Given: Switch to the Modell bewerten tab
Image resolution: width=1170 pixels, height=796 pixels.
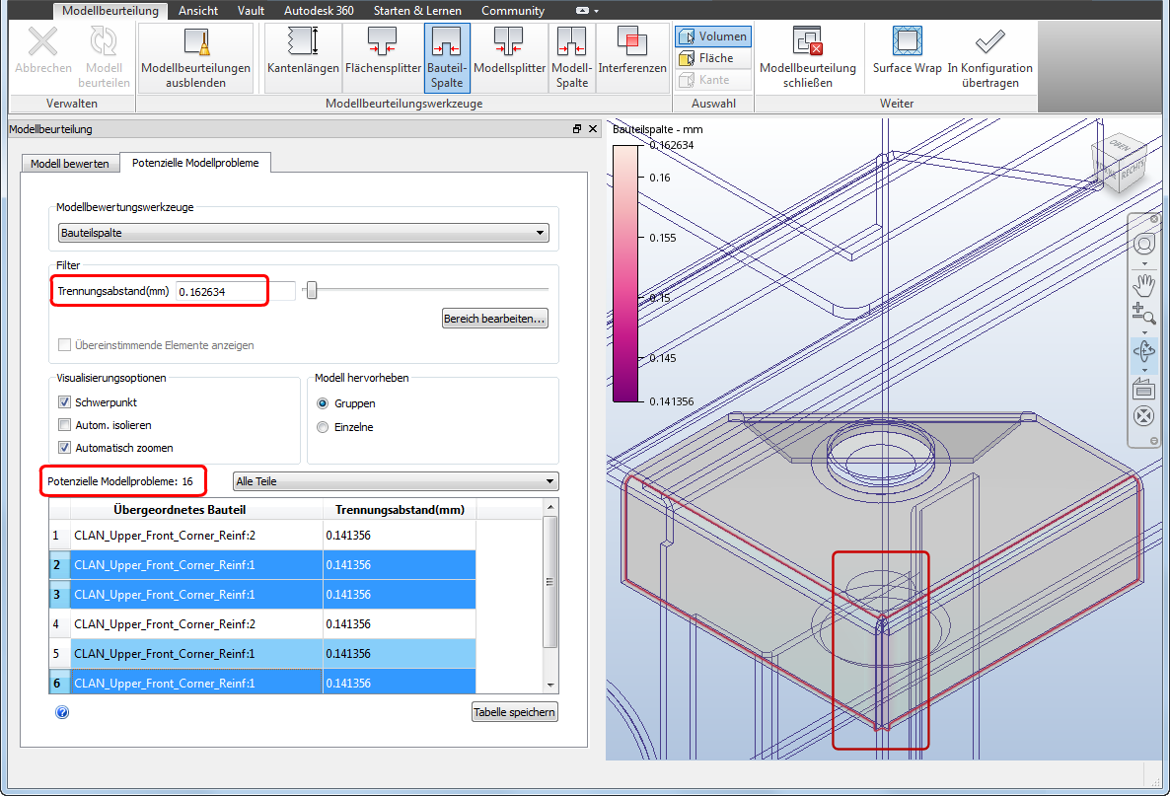Looking at the screenshot, I should pyautogui.click(x=69, y=164).
